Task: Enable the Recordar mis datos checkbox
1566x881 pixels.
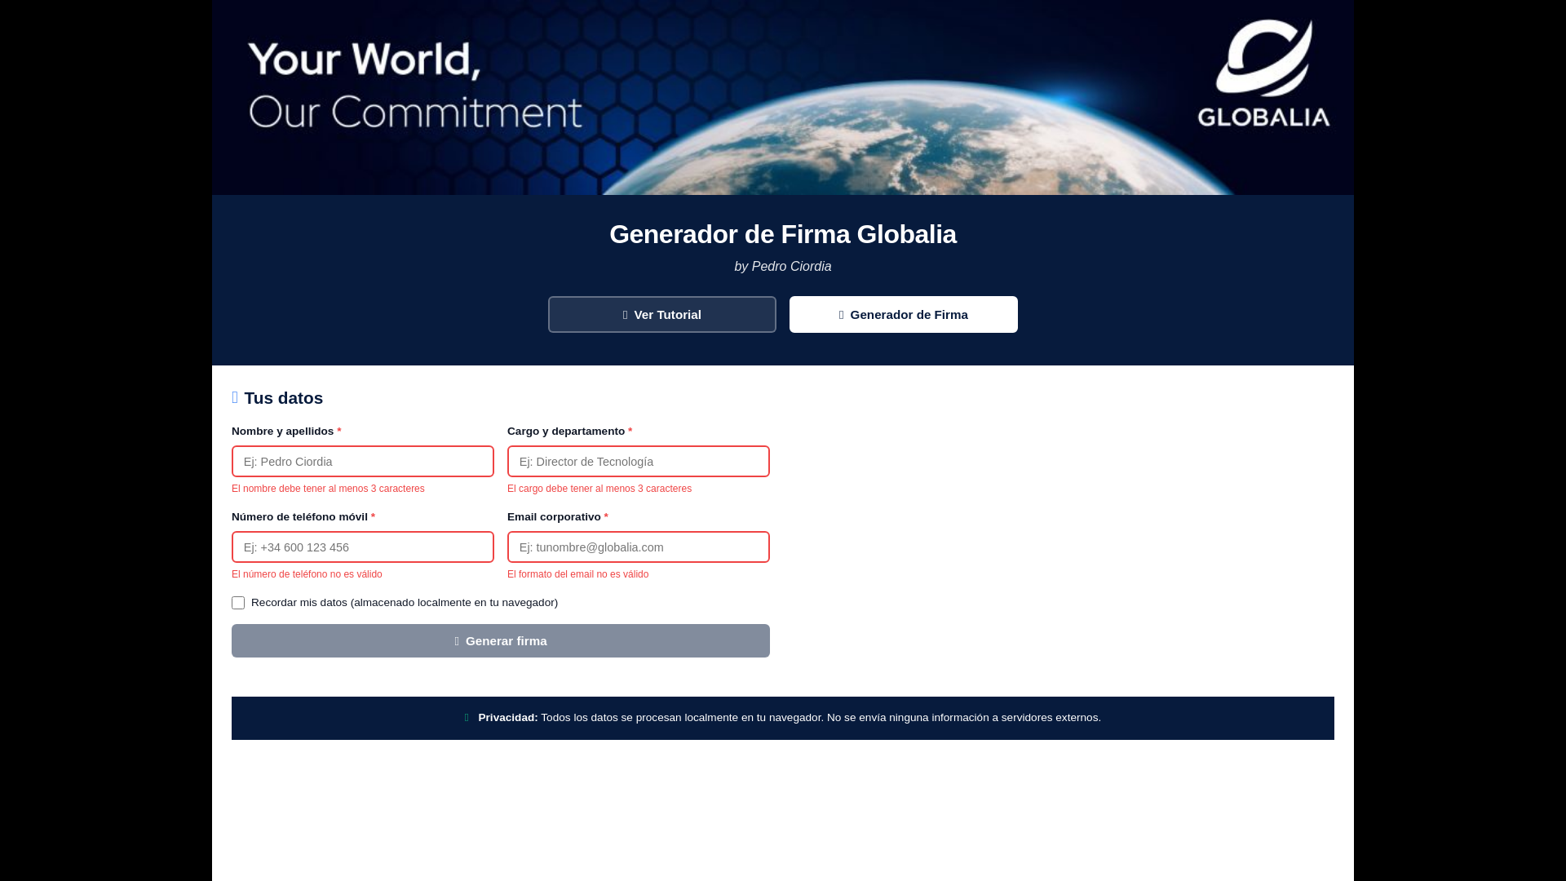Action: point(238,603)
